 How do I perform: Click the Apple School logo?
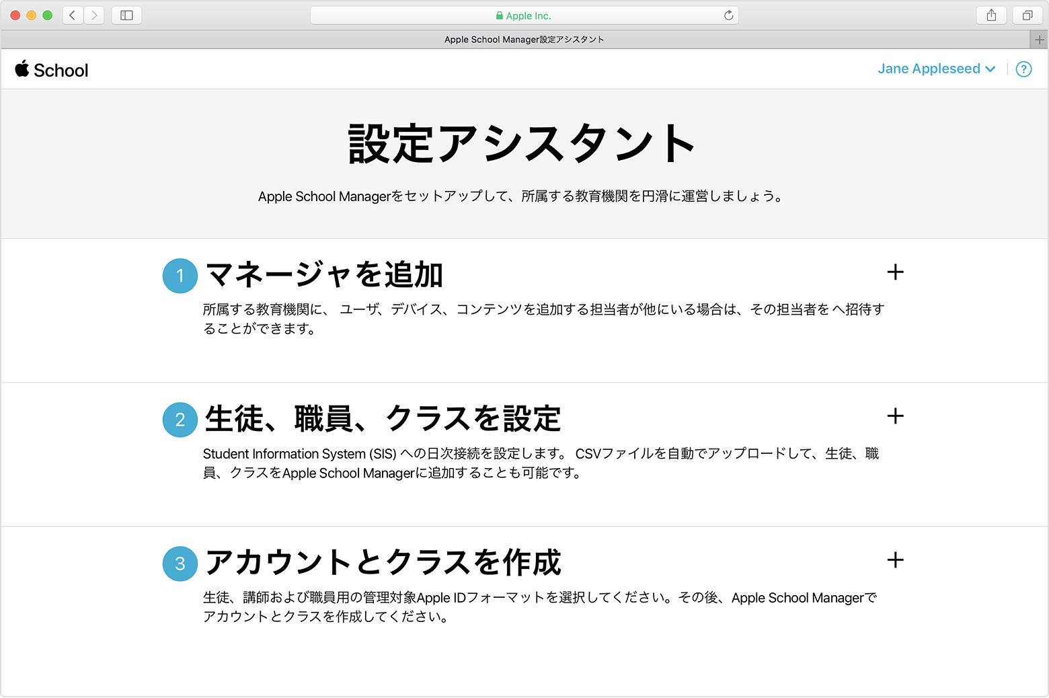tap(52, 69)
